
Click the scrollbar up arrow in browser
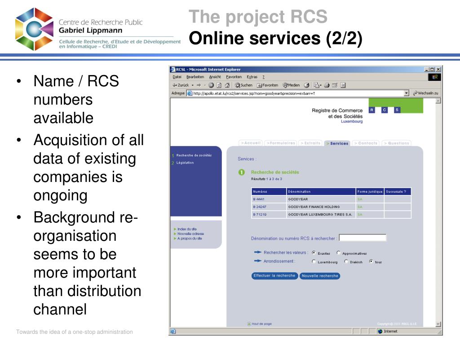(x=438, y=101)
